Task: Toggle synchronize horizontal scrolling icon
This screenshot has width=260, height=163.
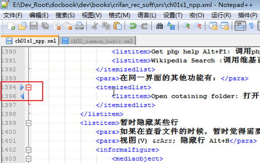Action: pyautogui.click(x=225, y=26)
